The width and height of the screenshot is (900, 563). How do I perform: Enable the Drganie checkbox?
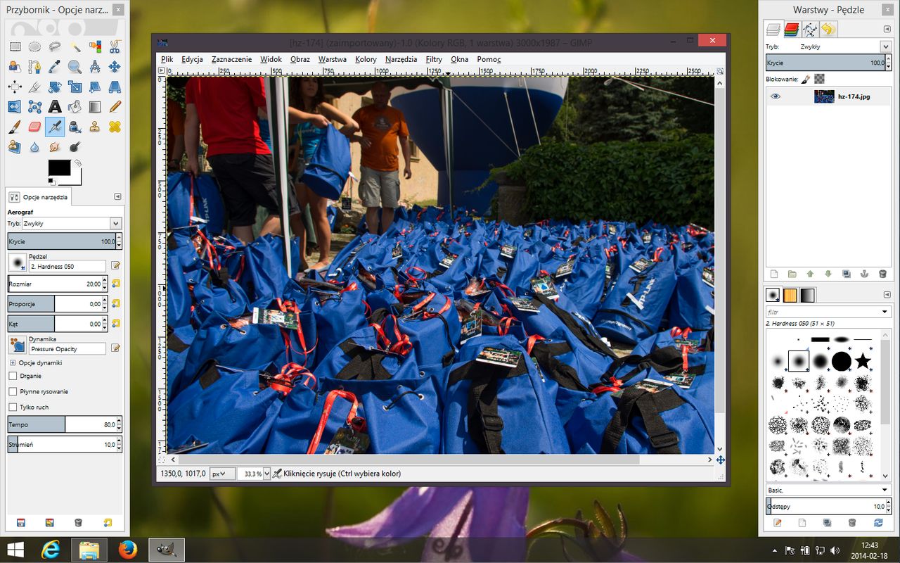[x=13, y=376]
